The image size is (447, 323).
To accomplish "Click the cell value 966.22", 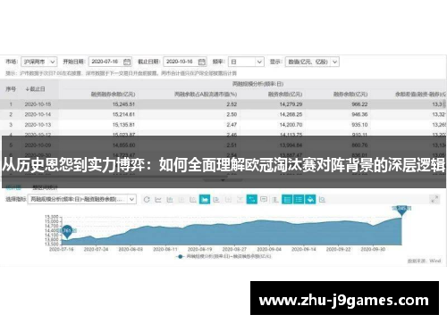I will click(359, 104).
